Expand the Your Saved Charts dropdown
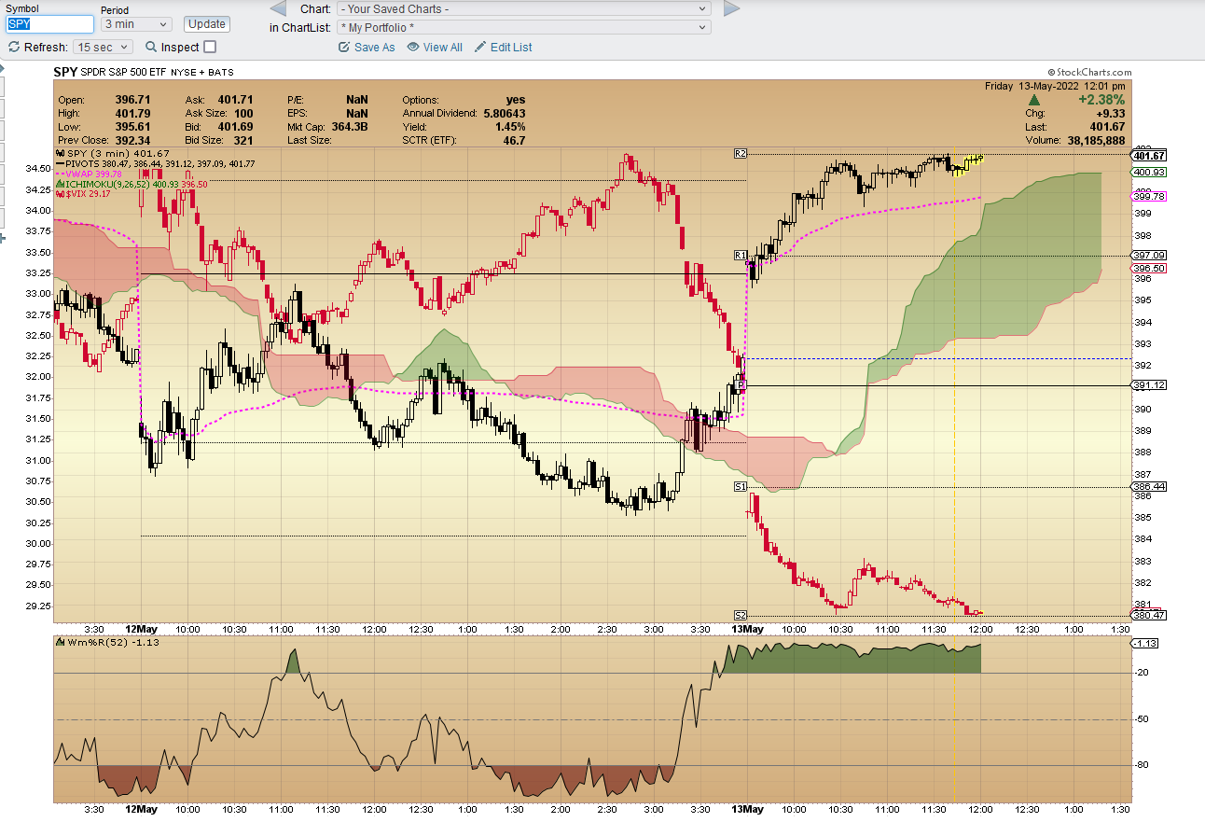The width and height of the screenshot is (1205, 822). [x=524, y=8]
